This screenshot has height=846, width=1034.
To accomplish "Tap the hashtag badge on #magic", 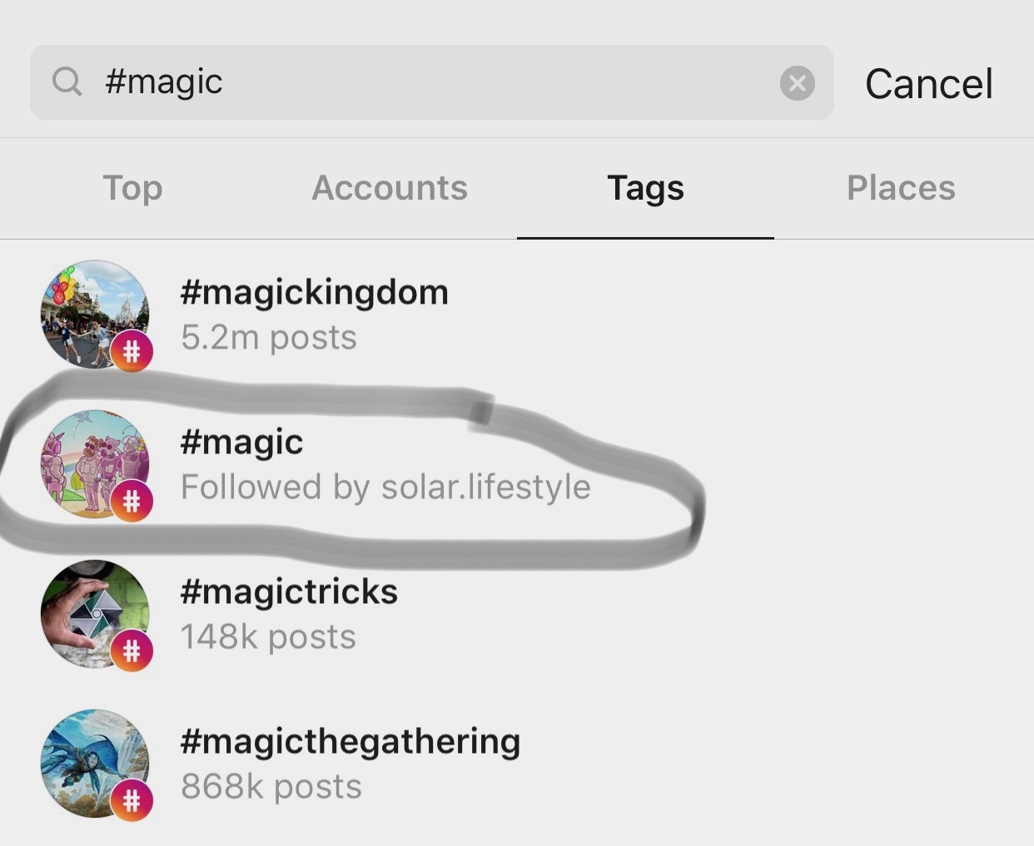I will (132, 501).
